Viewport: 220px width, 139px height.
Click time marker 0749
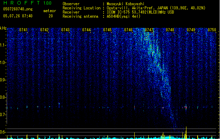pos(191,30)
